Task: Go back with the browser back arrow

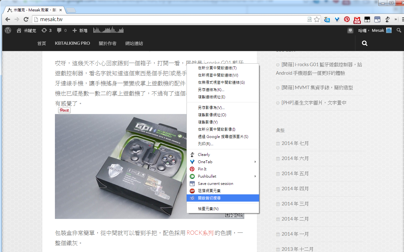Action: [x=8, y=19]
